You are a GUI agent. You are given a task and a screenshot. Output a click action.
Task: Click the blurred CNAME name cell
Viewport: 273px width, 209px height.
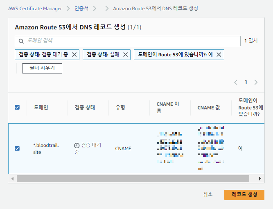coord(170,148)
